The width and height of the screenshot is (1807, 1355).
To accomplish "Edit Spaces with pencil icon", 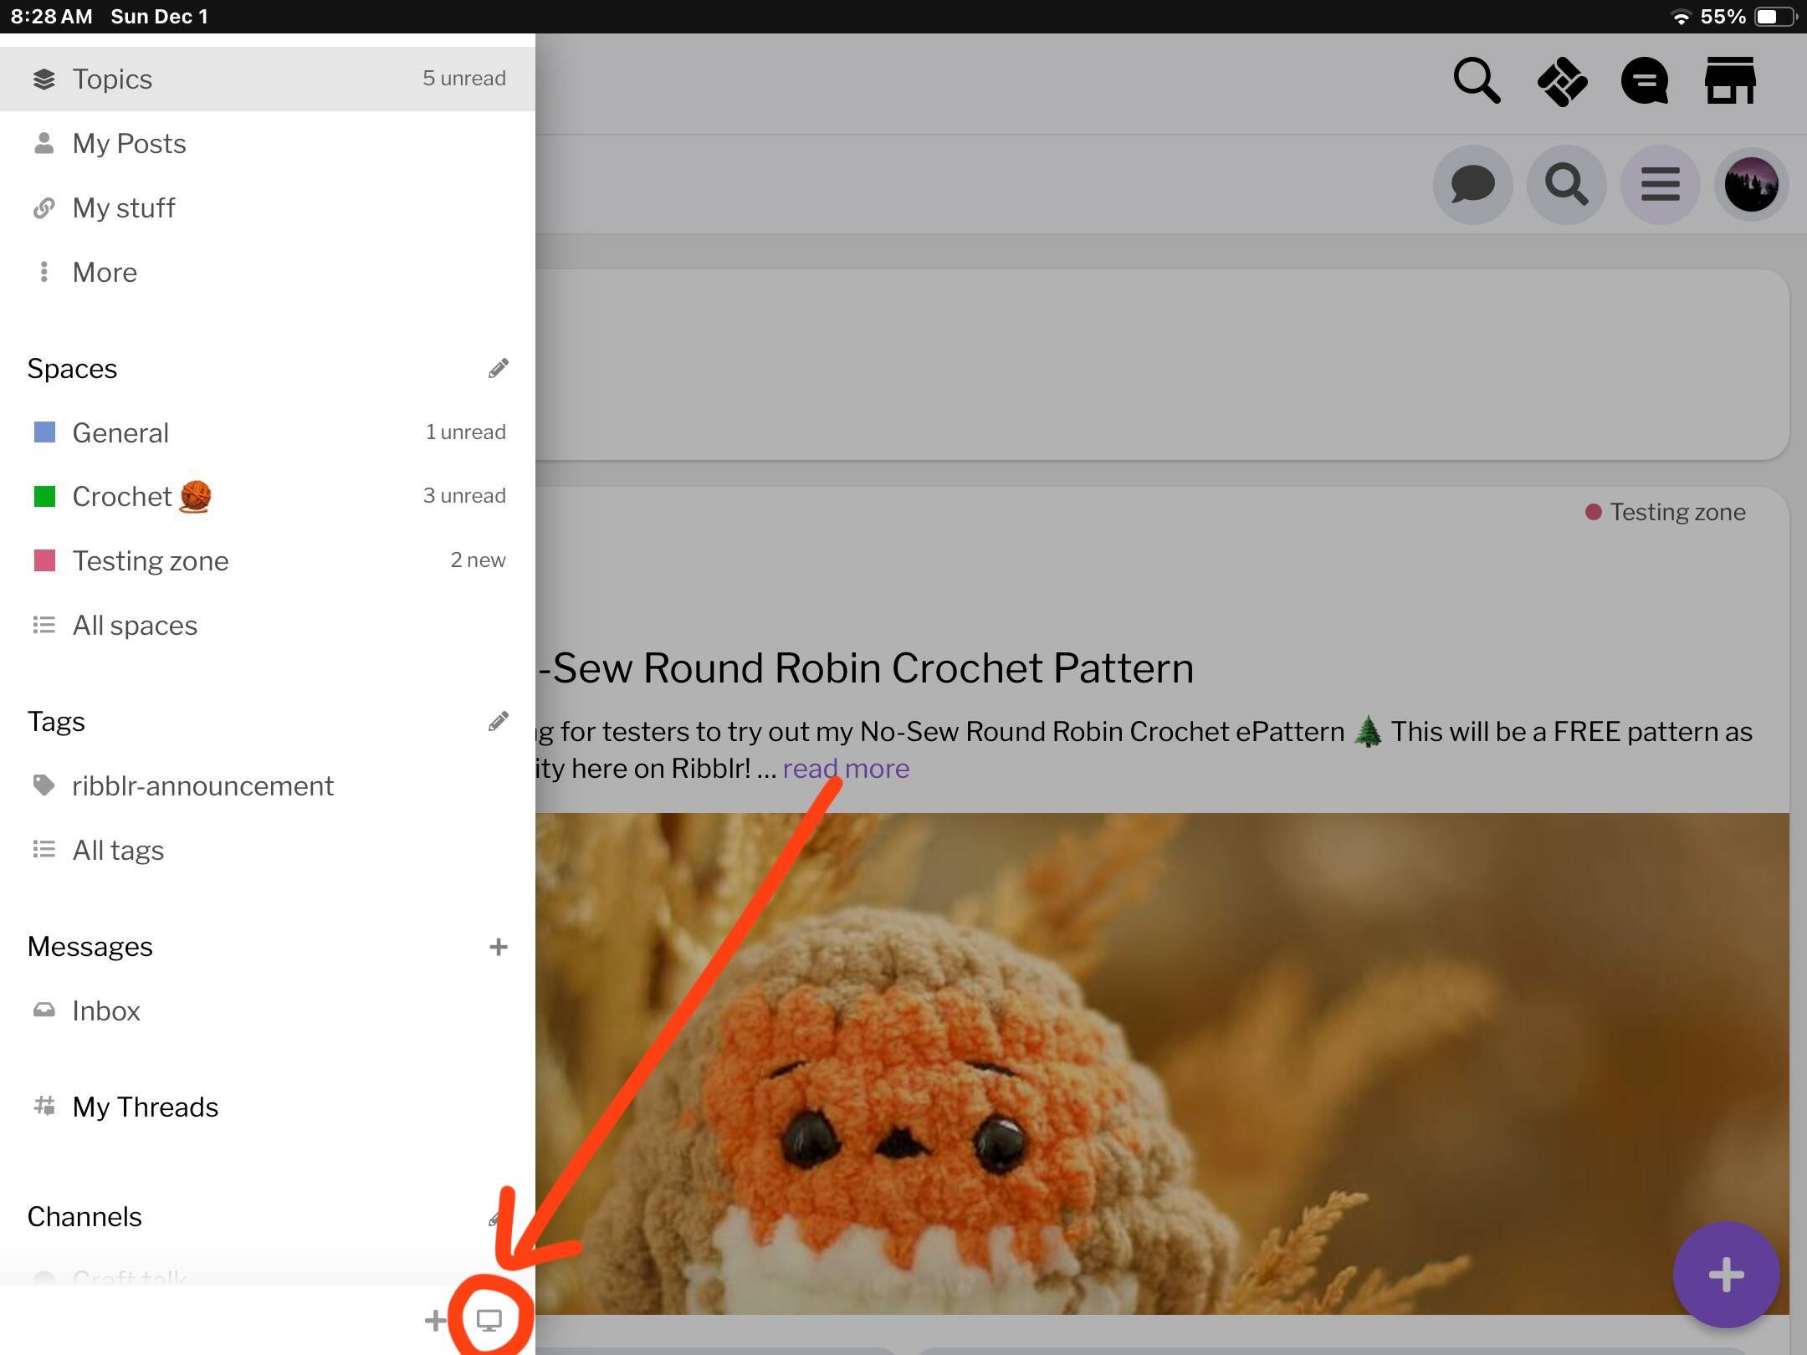I will (x=498, y=368).
